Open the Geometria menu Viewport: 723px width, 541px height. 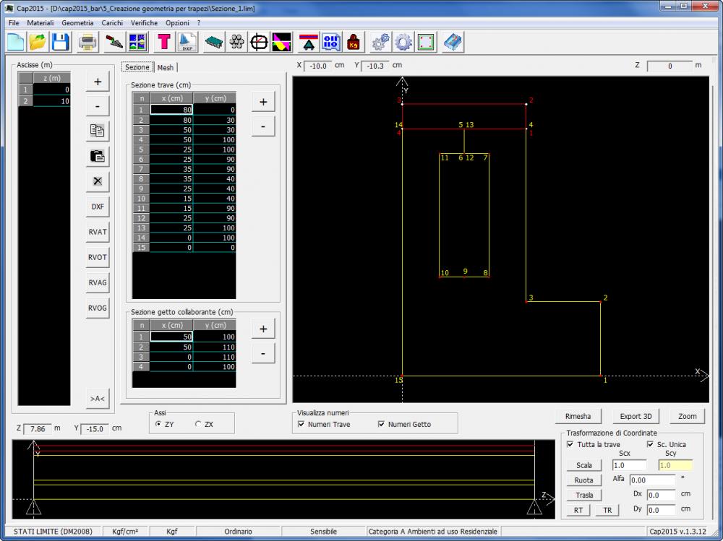77,23
